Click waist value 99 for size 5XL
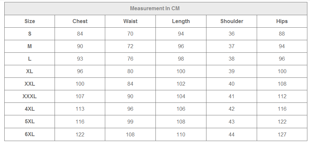 (x=130, y=122)
